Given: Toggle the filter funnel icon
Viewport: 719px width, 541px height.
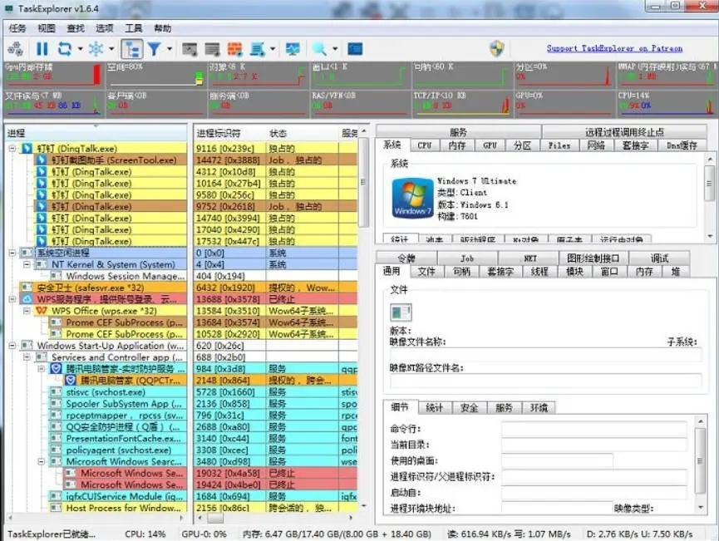Looking at the screenshot, I should point(154,48).
